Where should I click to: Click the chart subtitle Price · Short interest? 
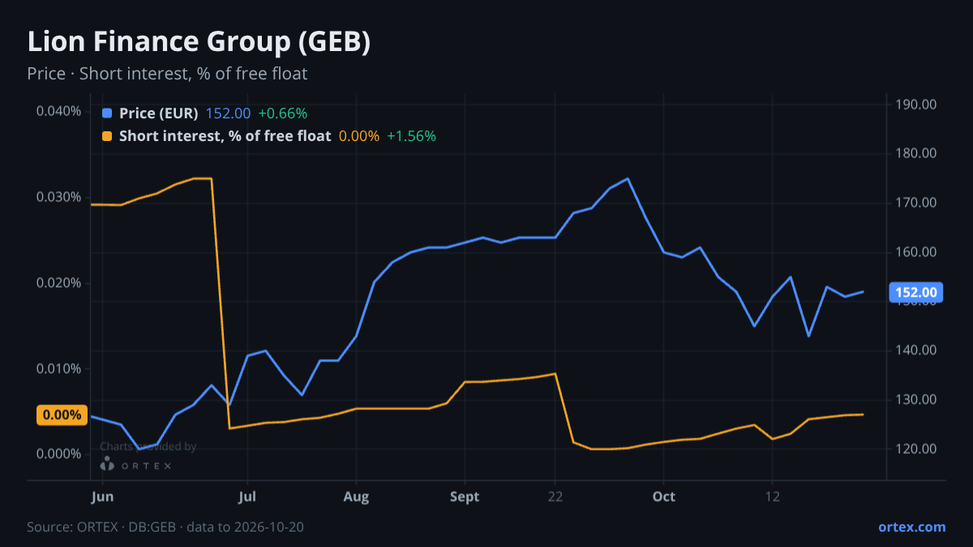click(167, 74)
